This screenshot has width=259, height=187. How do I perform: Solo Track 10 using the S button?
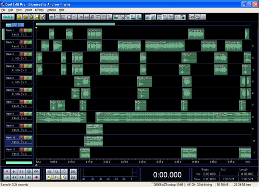(x=26, y=138)
